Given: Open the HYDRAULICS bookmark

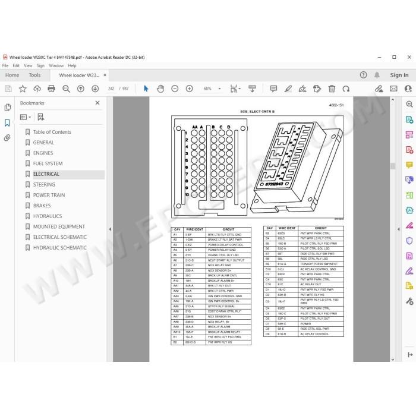Looking at the screenshot, I should (48, 216).
